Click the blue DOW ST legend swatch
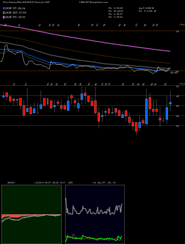This screenshot has width=185, height=244. [x=4, y=8]
